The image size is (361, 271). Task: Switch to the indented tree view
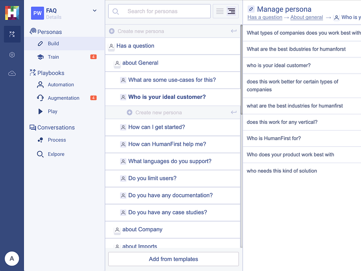231,11
